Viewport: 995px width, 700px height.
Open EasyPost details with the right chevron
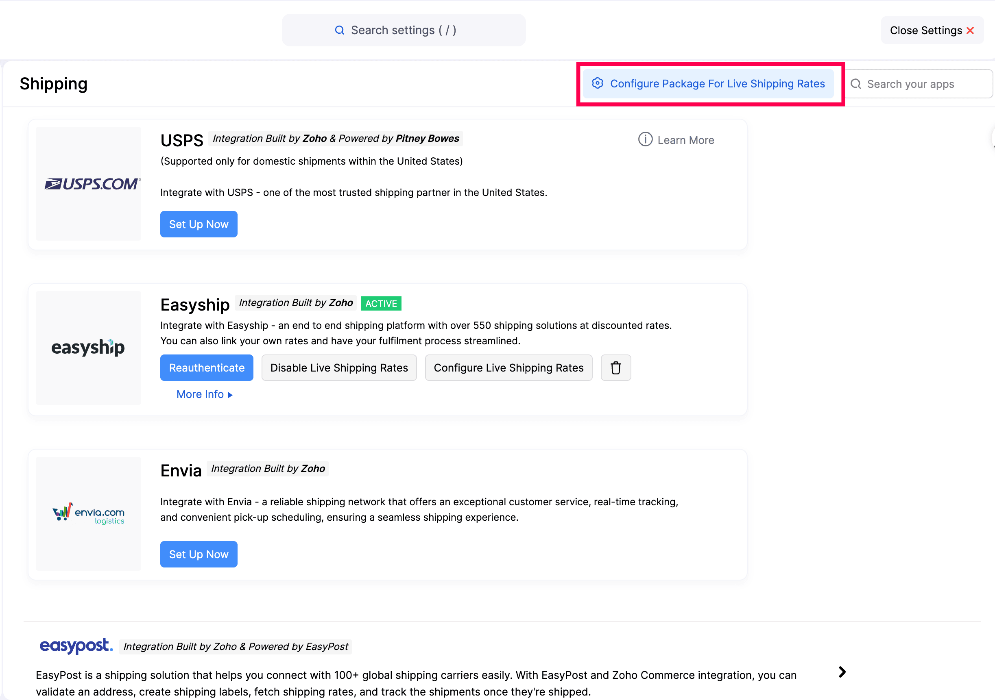point(842,672)
